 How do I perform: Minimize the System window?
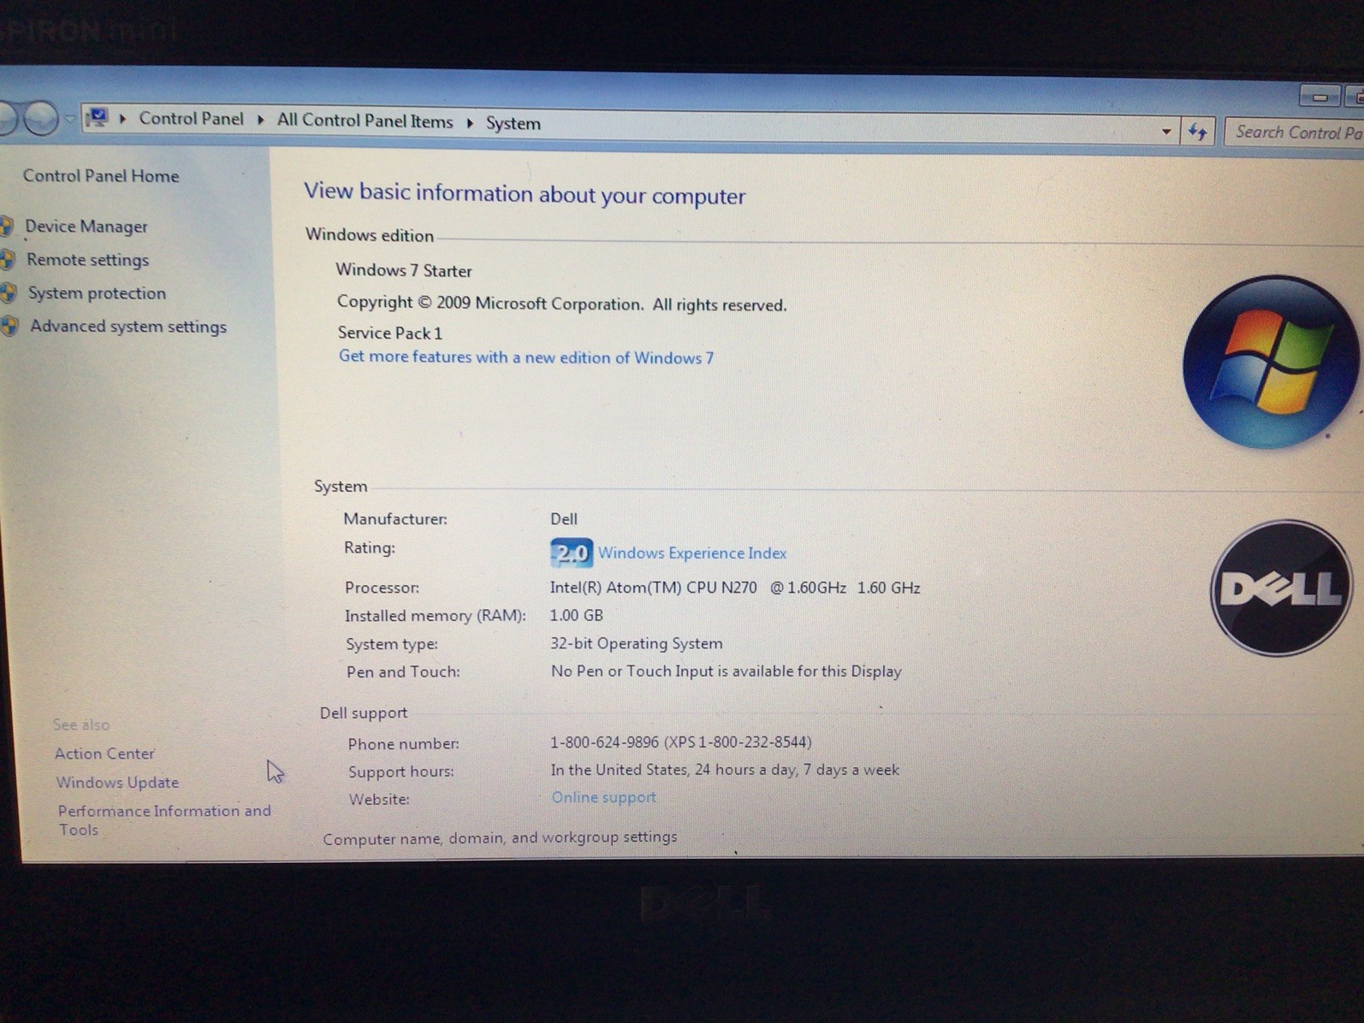click(1320, 96)
